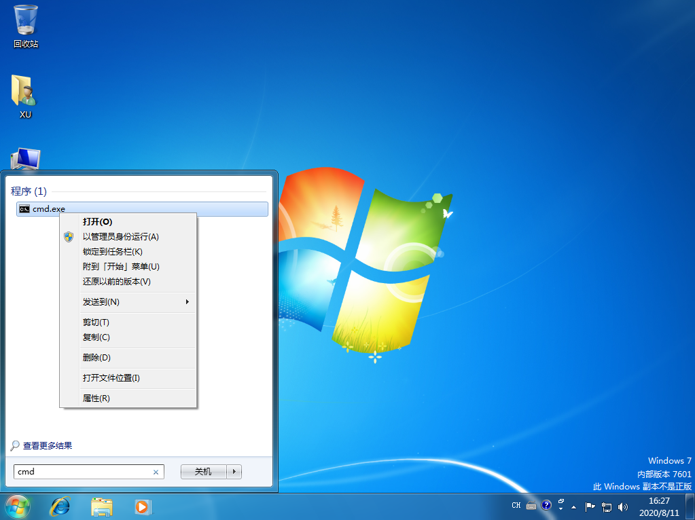Expand 发送到(N) submenu
The width and height of the screenshot is (695, 520).
click(x=128, y=301)
